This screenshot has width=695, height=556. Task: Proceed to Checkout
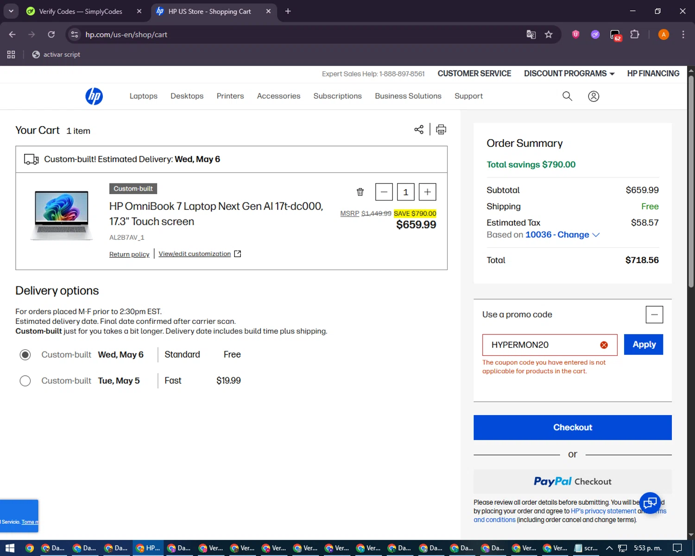(x=573, y=427)
